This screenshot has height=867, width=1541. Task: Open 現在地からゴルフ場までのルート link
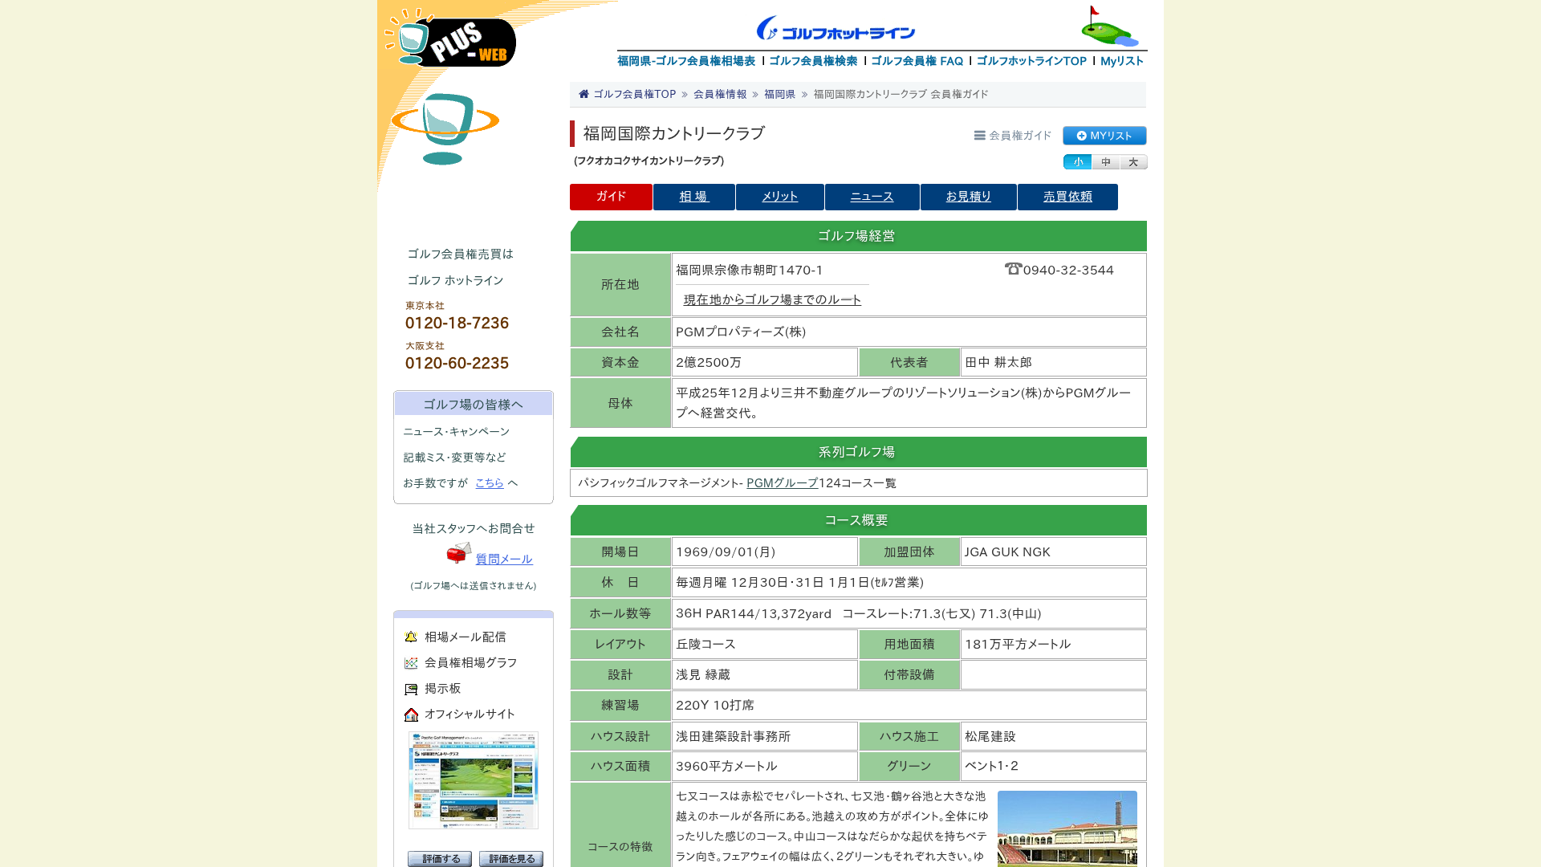click(772, 299)
